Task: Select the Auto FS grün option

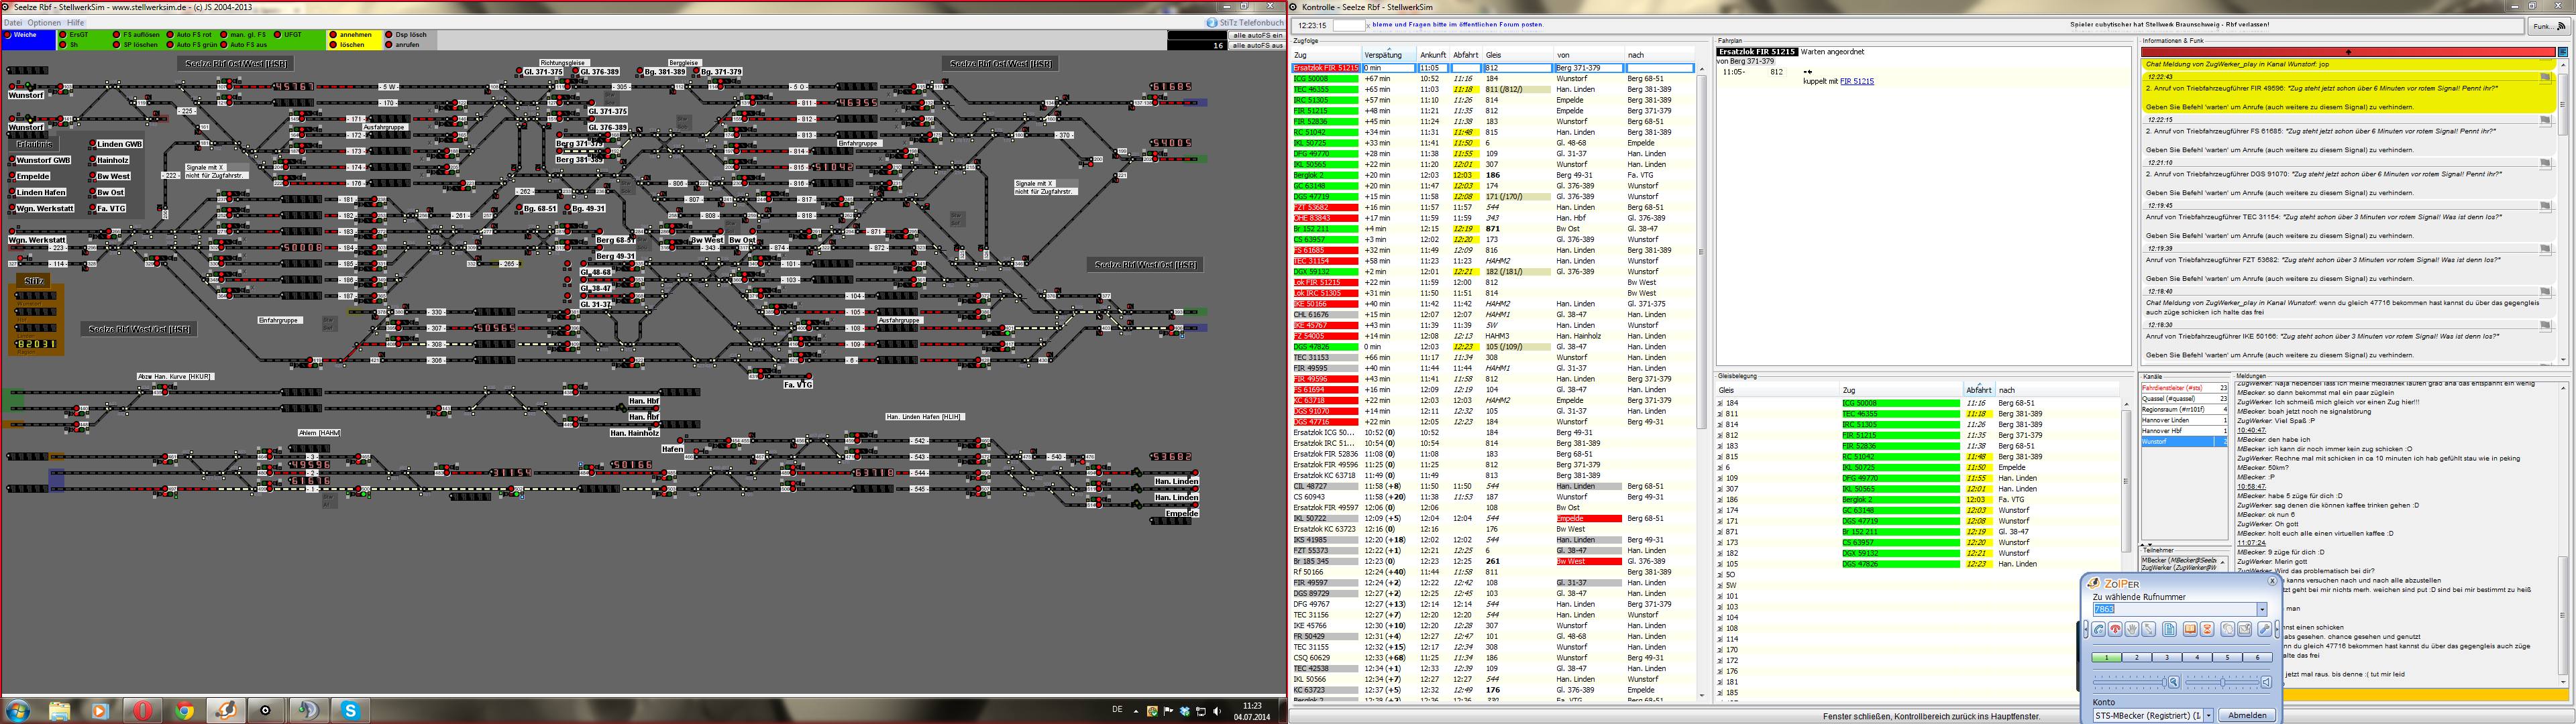Action: (x=171, y=45)
